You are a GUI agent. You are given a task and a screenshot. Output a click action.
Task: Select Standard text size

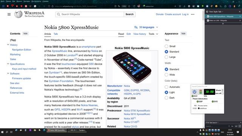point(166,52)
